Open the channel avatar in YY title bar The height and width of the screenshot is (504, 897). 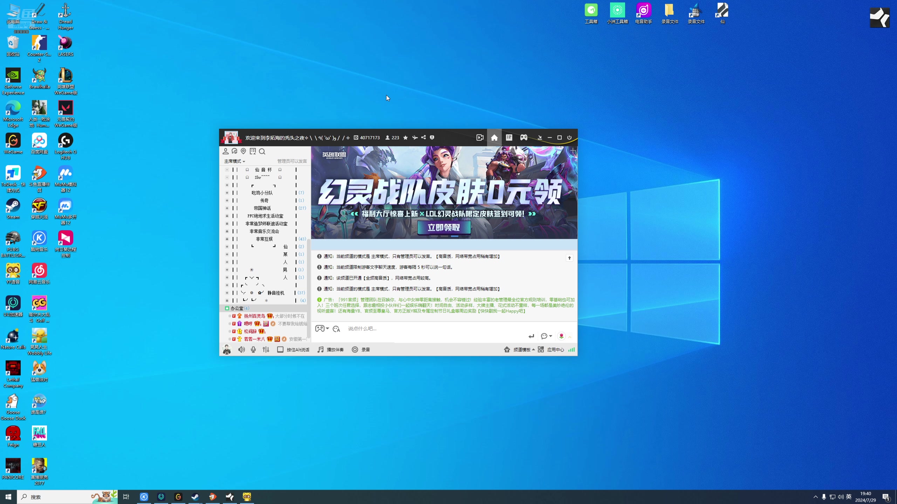click(x=231, y=138)
